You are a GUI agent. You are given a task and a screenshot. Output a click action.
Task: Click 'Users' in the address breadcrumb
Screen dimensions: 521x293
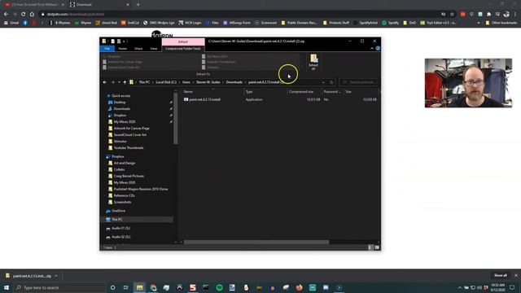tap(186, 82)
